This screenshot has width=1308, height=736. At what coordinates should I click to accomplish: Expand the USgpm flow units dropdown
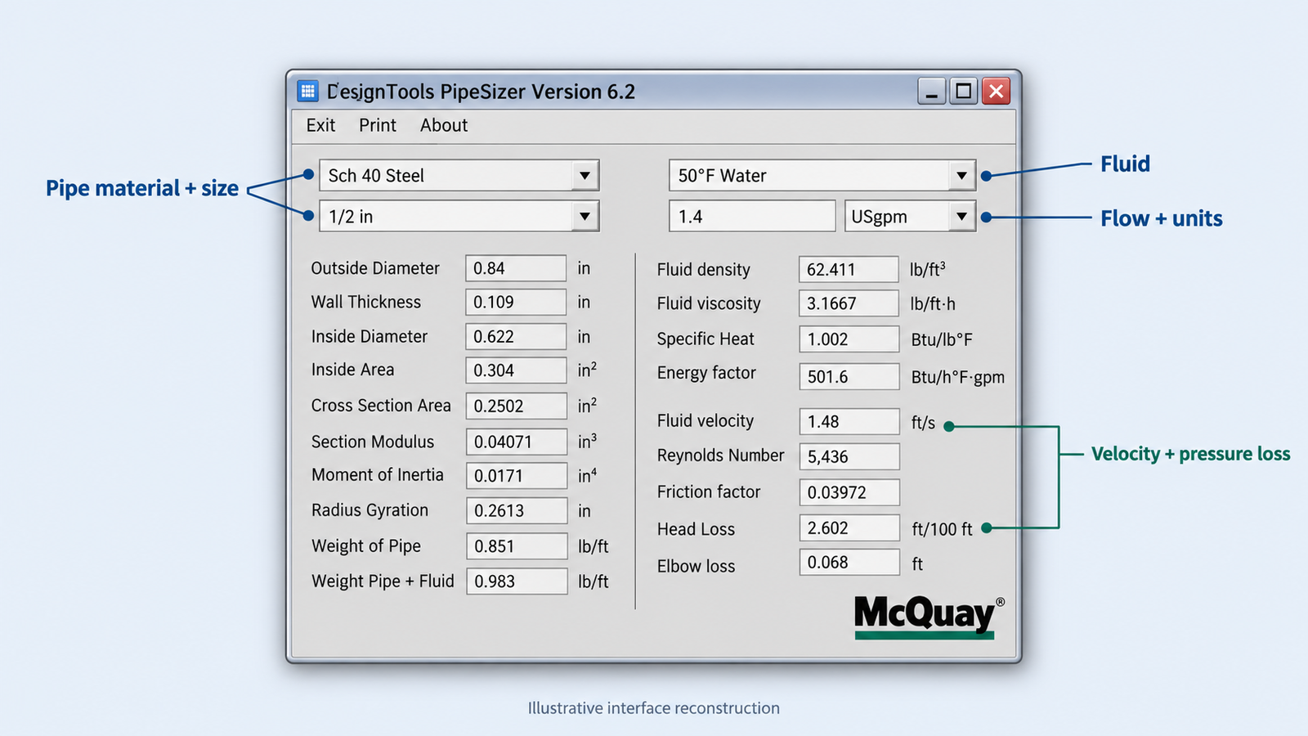[961, 217]
